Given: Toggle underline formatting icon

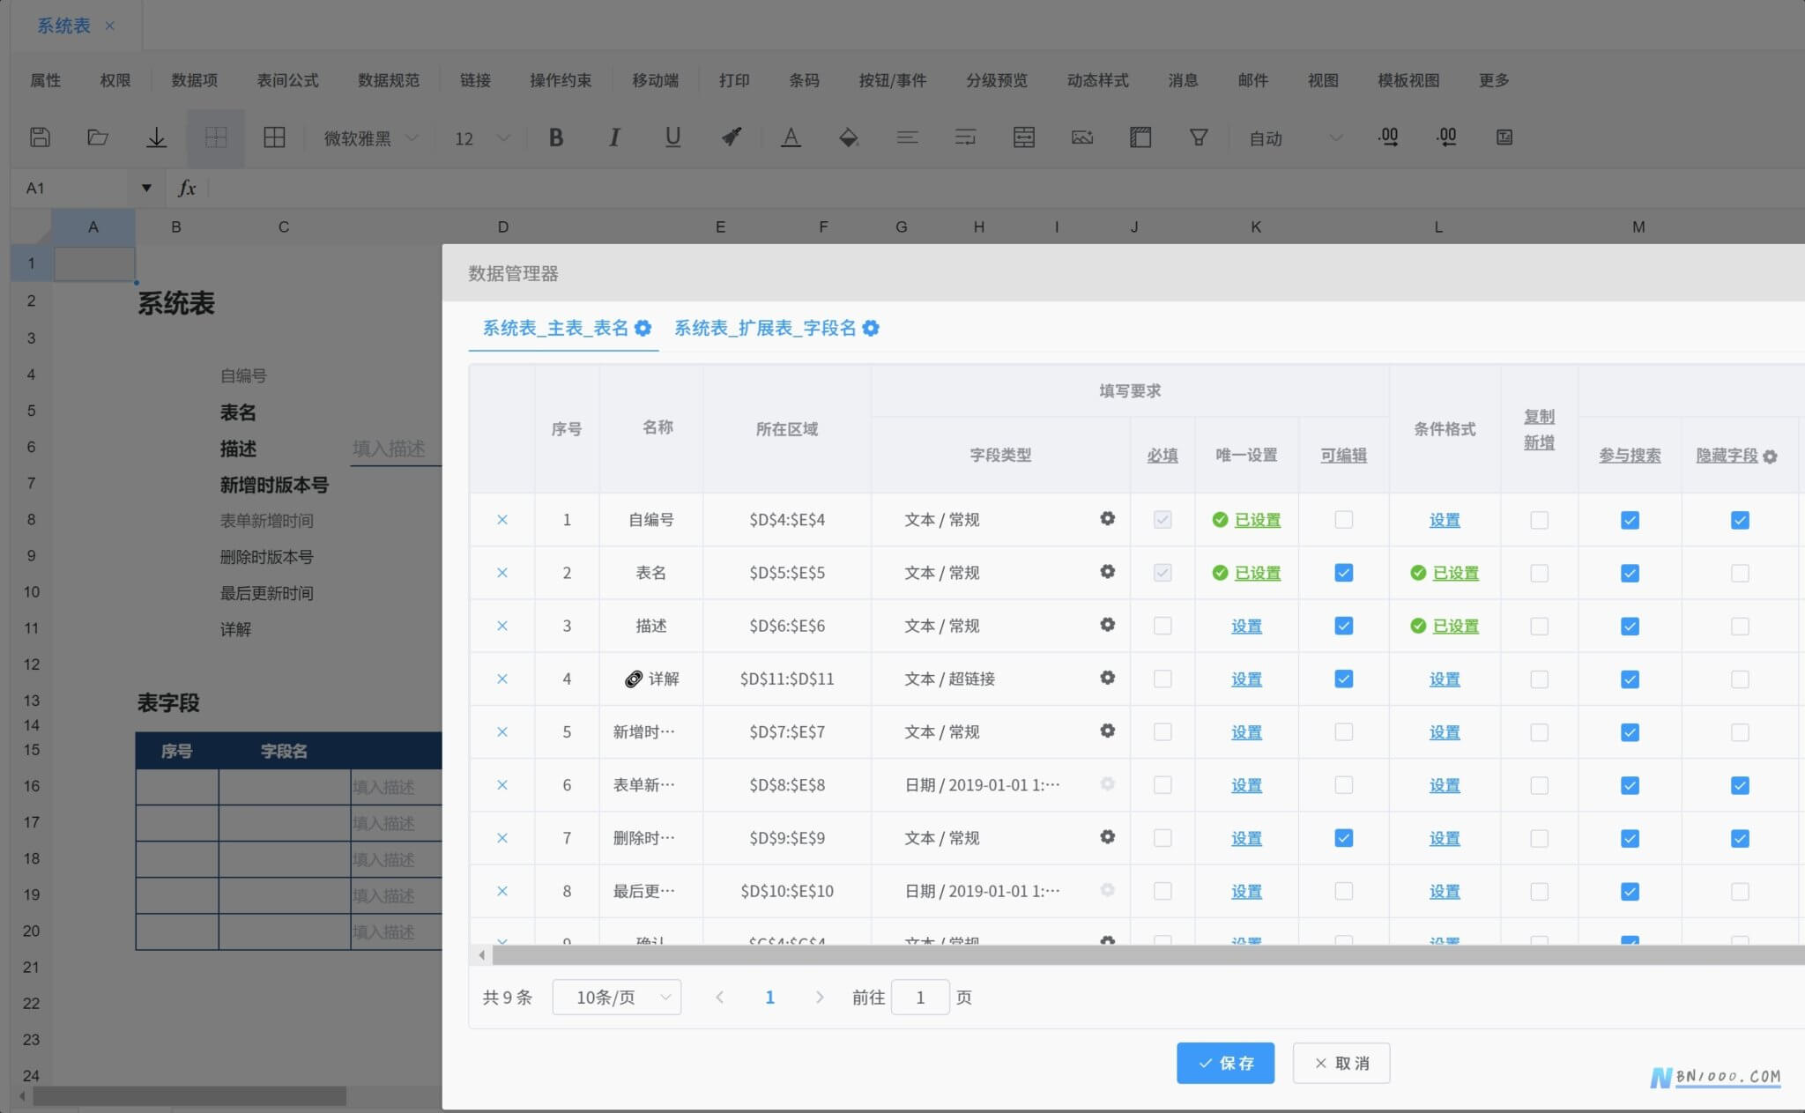Looking at the screenshot, I should click(672, 137).
